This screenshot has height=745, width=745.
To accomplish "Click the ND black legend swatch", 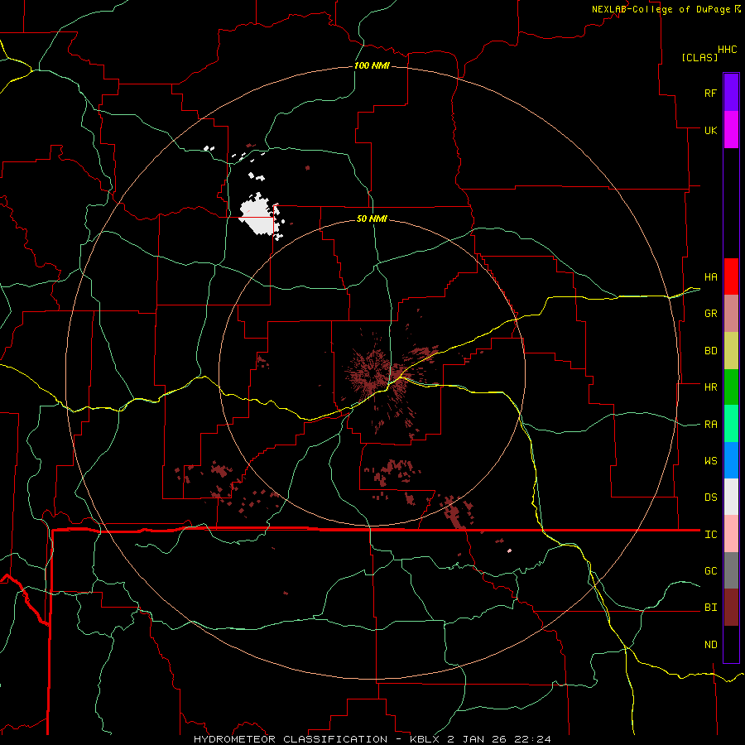I will 731,644.
